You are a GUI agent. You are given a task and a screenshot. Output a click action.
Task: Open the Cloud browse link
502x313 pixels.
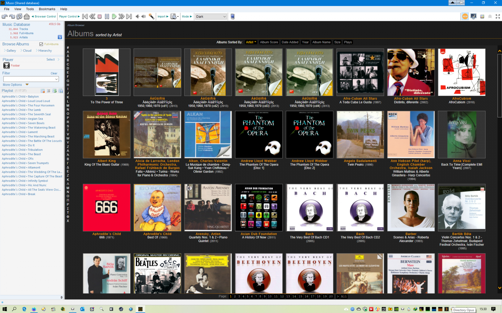coord(27,51)
